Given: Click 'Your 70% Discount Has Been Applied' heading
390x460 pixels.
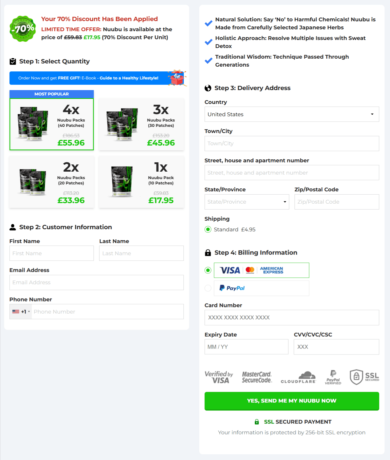Looking at the screenshot, I should pyautogui.click(x=100, y=19).
